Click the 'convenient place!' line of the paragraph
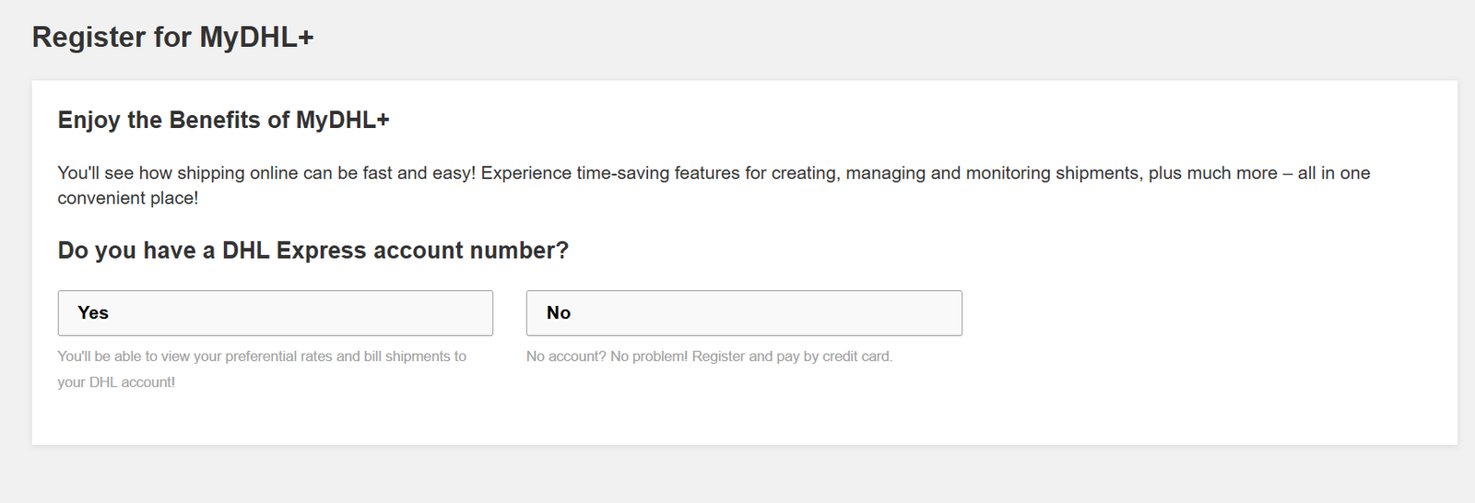The image size is (1475, 503). tap(128, 198)
